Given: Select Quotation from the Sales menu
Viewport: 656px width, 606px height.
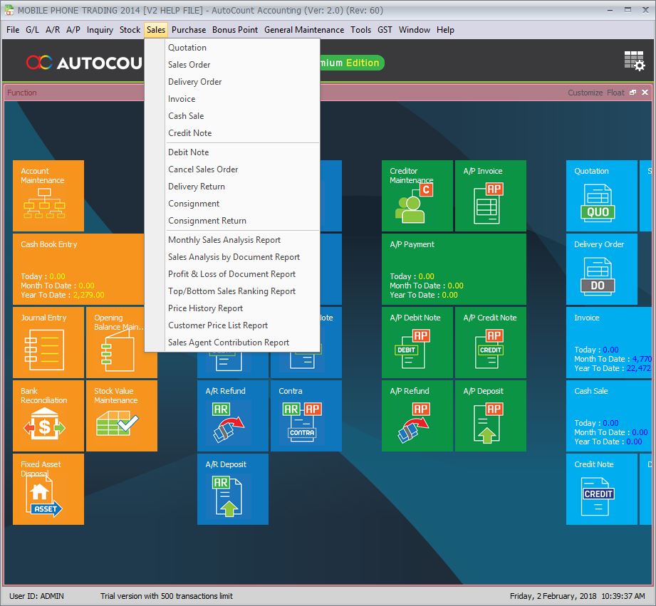Looking at the screenshot, I should (x=187, y=48).
